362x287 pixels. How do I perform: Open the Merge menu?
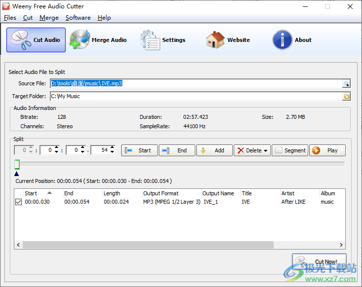coord(49,18)
